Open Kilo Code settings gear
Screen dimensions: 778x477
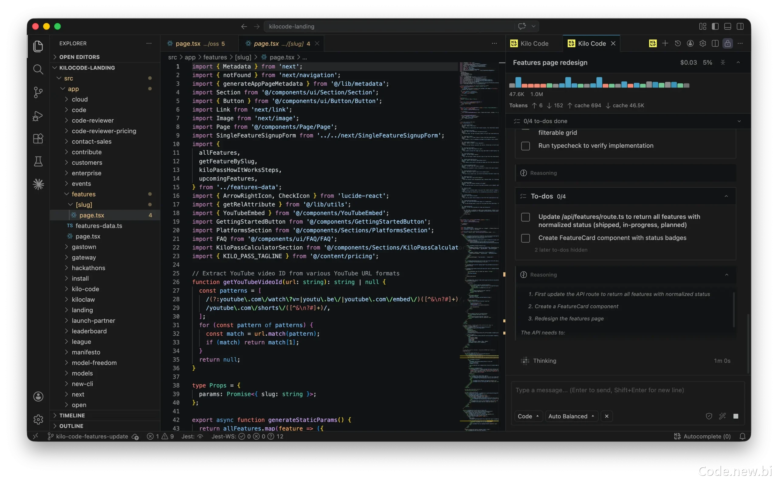[x=703, y=43]
